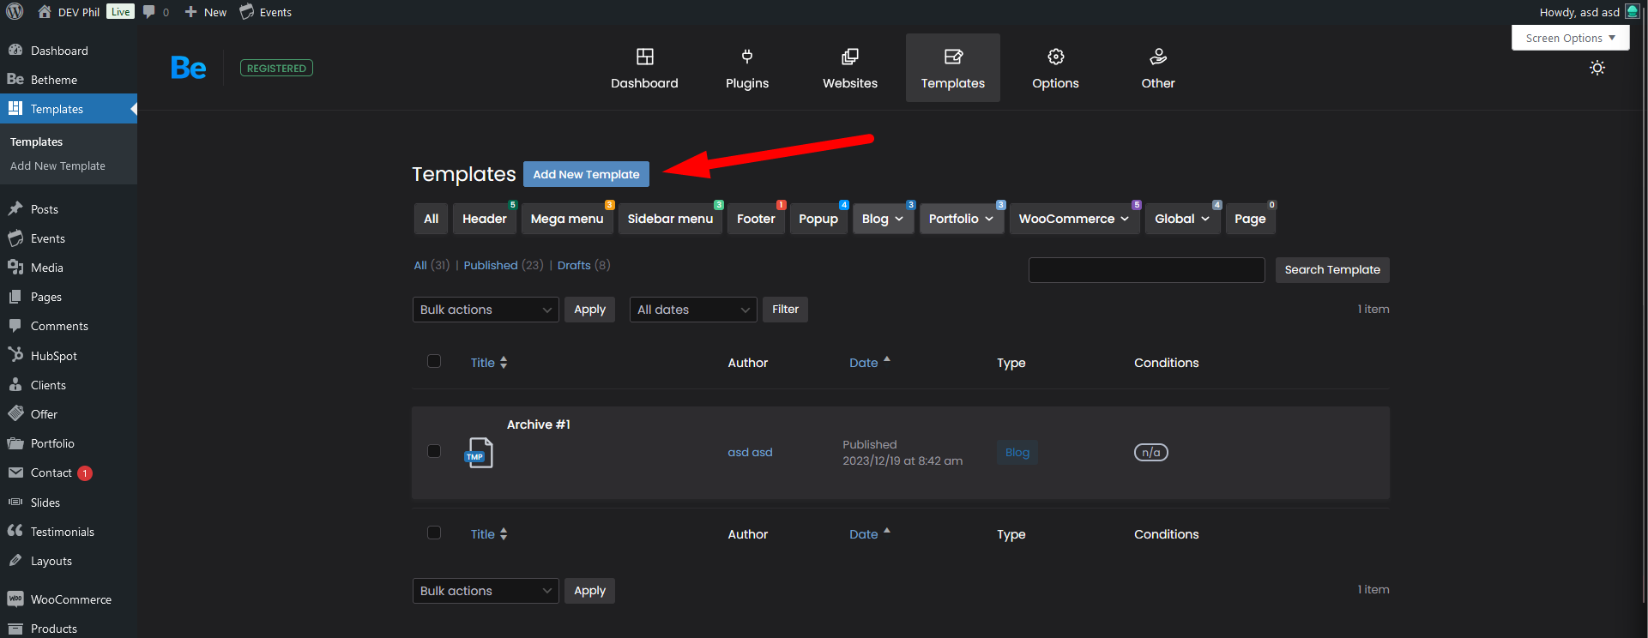Screen dimensions: 1648x638
Task: Check the select-all checkbox in the table header
Action: point(434,361)
